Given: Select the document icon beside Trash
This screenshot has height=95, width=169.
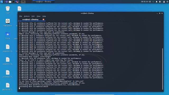Looking at the screenshot, I should click(19, 9).
